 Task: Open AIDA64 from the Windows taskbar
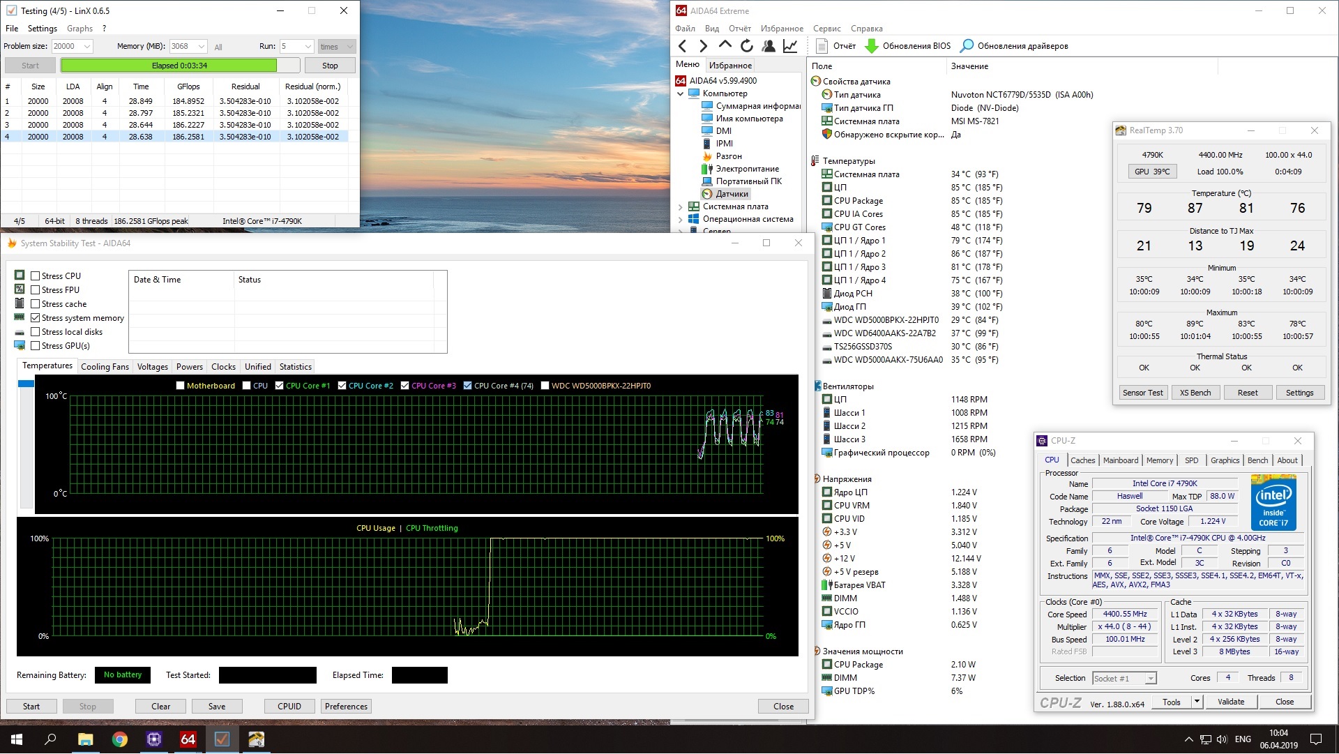188,739
